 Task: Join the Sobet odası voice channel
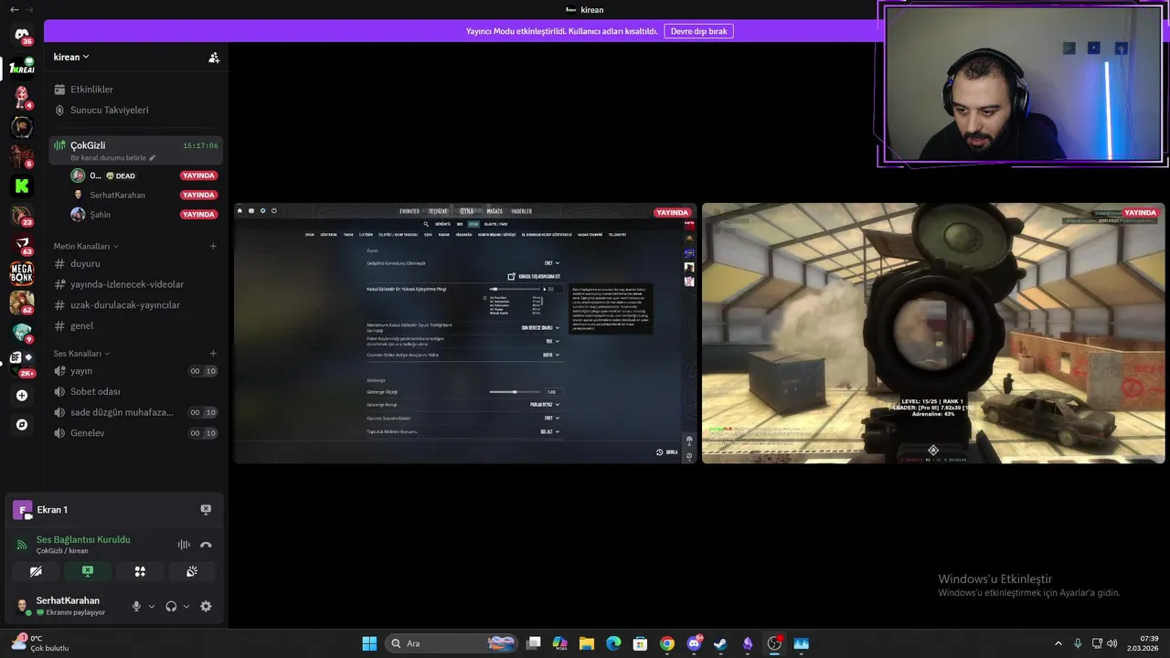pyautogui.click(x=135, y=391)
